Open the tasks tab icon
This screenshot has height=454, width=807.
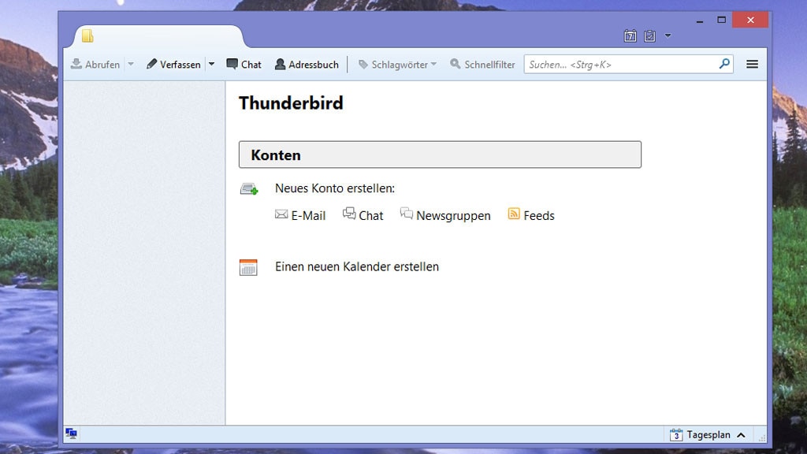tap(649, 36)
